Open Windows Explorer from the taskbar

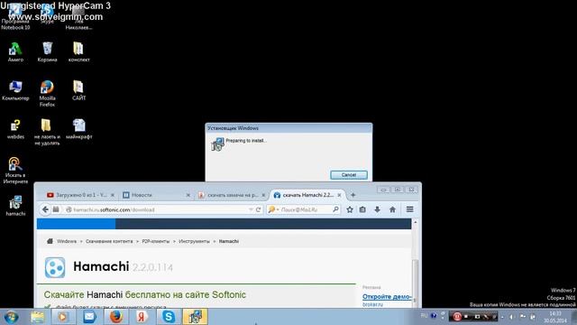click(x=37, y=317)
